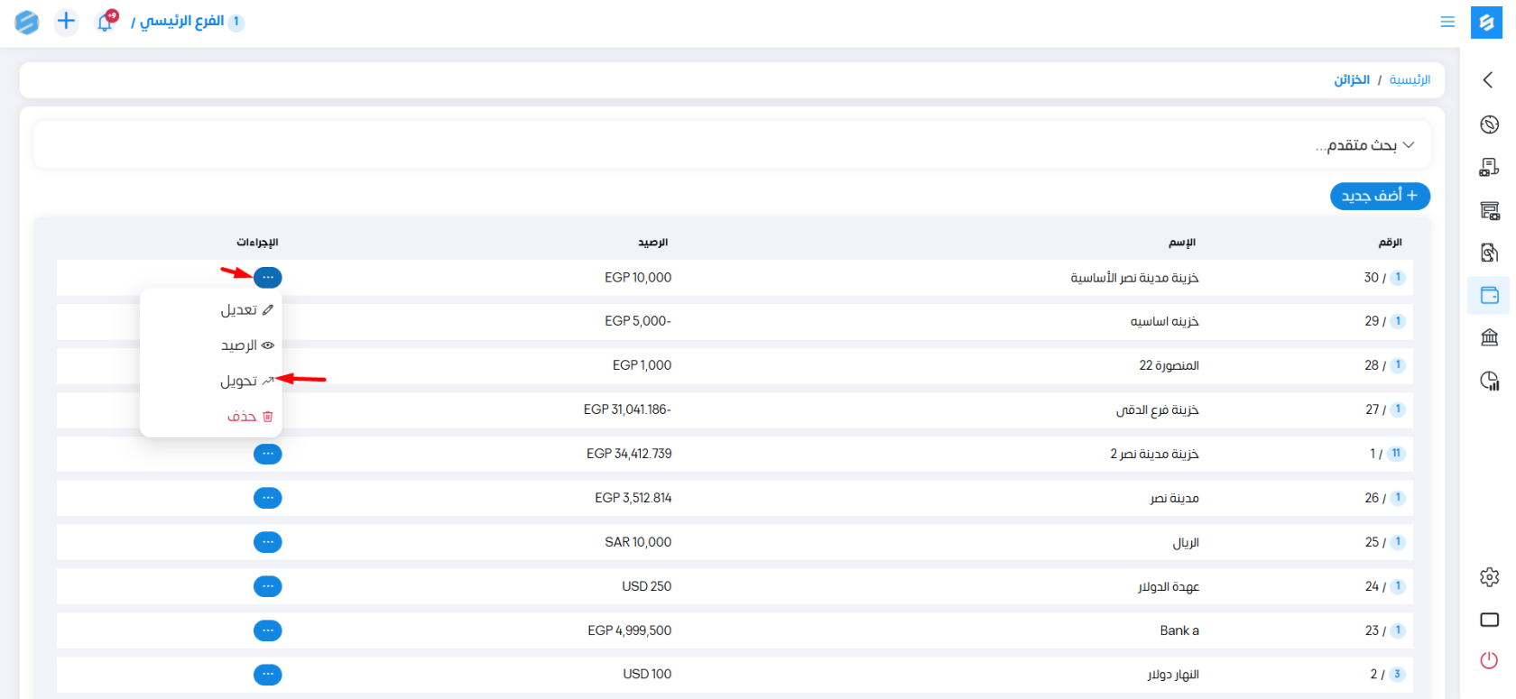
Task: Click the الفرع الرئيسي branch selector
Action: 180,22
